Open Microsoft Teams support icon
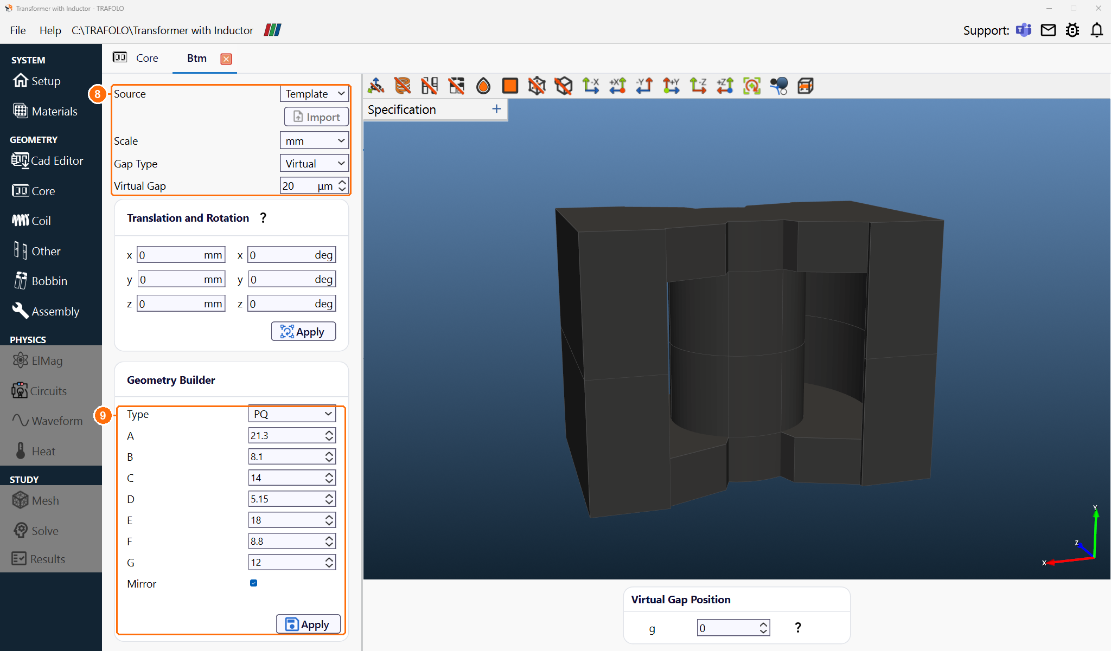 pos(1024,30)
